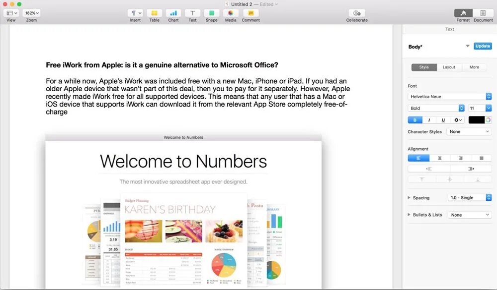Insert a Table from the toolbar
Screen dimensions: 497x290
155,13
